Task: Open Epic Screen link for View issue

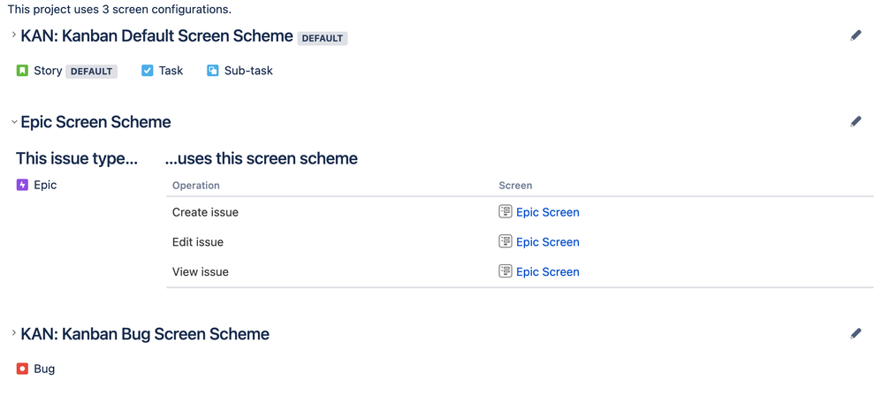Action: point(547,272)
